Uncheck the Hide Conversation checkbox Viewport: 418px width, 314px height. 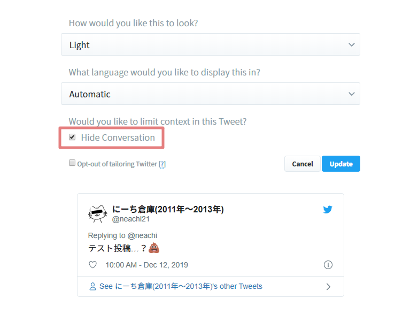click(x=72, y=137)
